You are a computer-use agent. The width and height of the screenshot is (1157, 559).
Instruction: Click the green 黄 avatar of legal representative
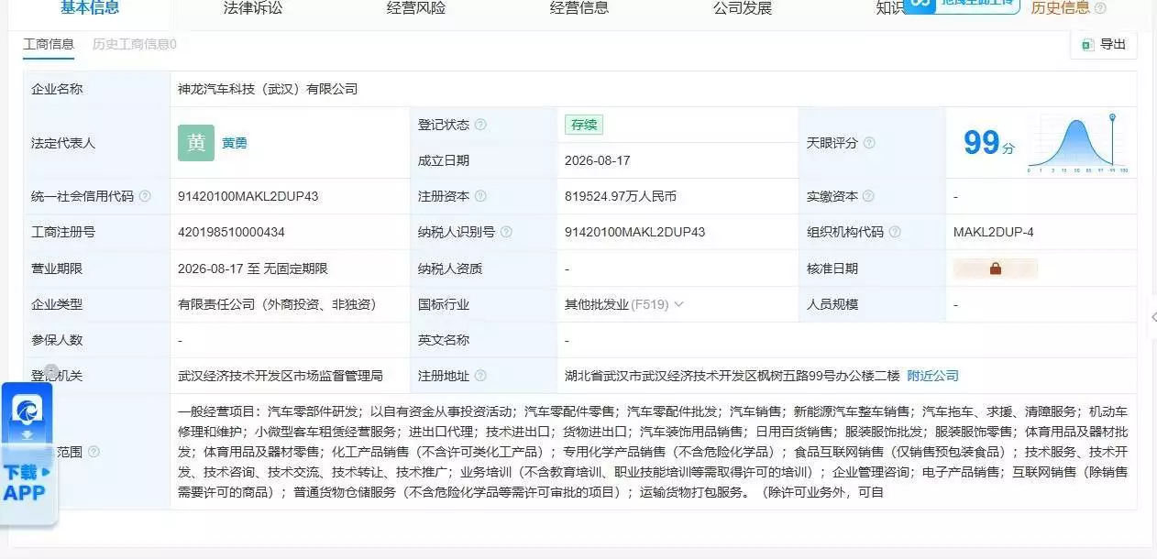tap(196, 143)
